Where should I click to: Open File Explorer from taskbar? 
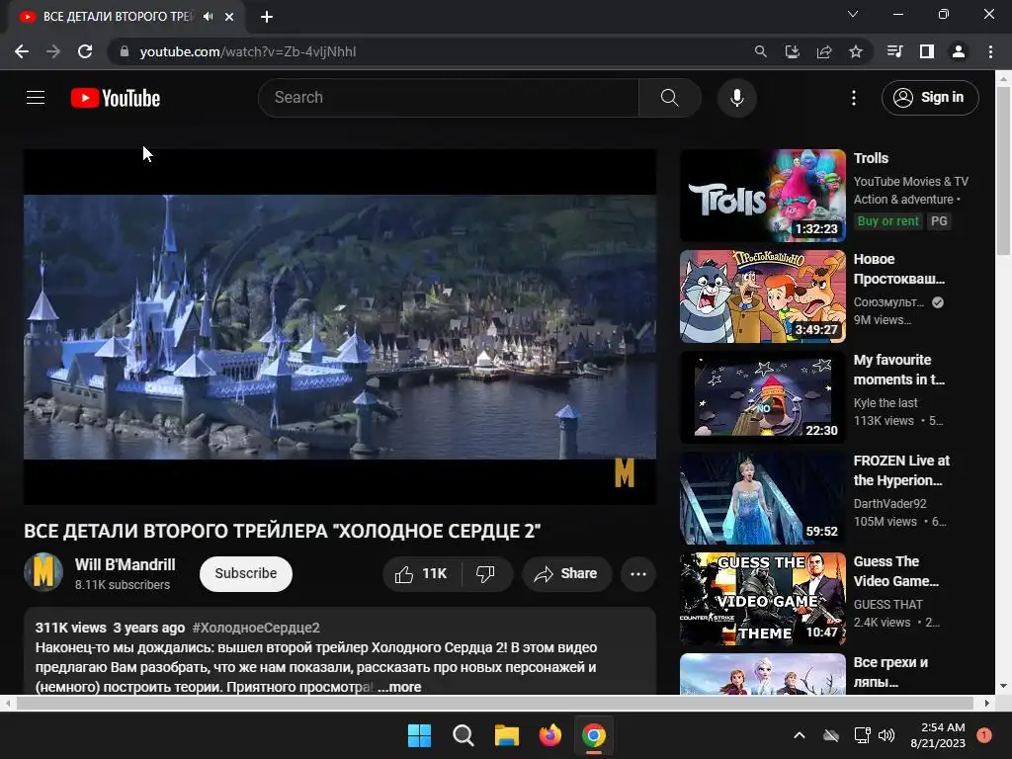point(507,735)
